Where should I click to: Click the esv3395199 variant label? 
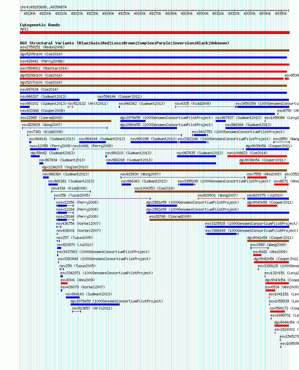224,182
